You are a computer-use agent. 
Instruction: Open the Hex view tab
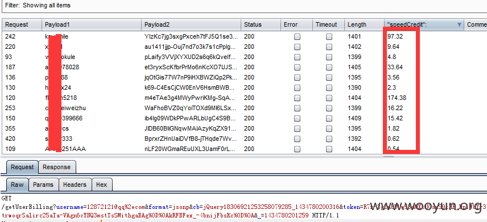click(102, 185)
